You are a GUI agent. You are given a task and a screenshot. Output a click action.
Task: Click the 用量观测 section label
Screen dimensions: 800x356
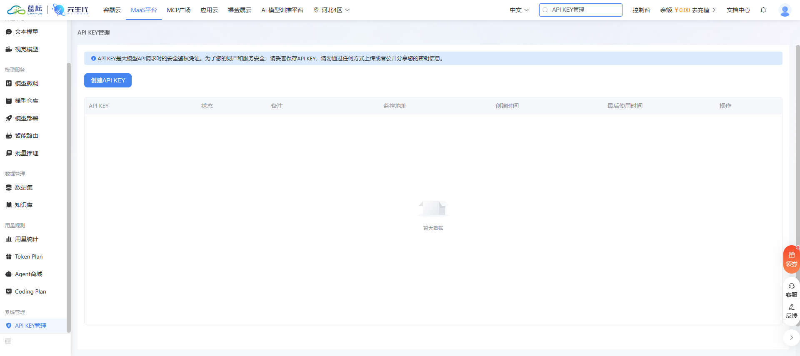[x=15, y=225]
